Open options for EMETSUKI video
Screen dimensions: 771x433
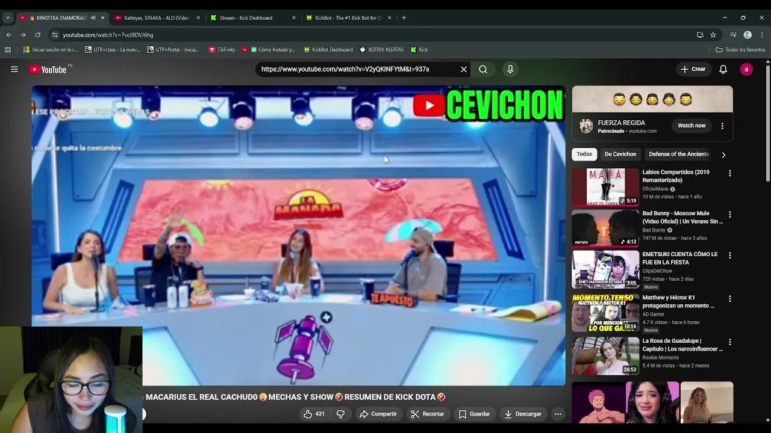[x=729, y=256]
